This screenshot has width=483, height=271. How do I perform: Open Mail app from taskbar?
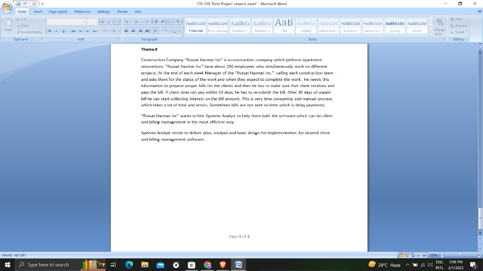point(160,264)
